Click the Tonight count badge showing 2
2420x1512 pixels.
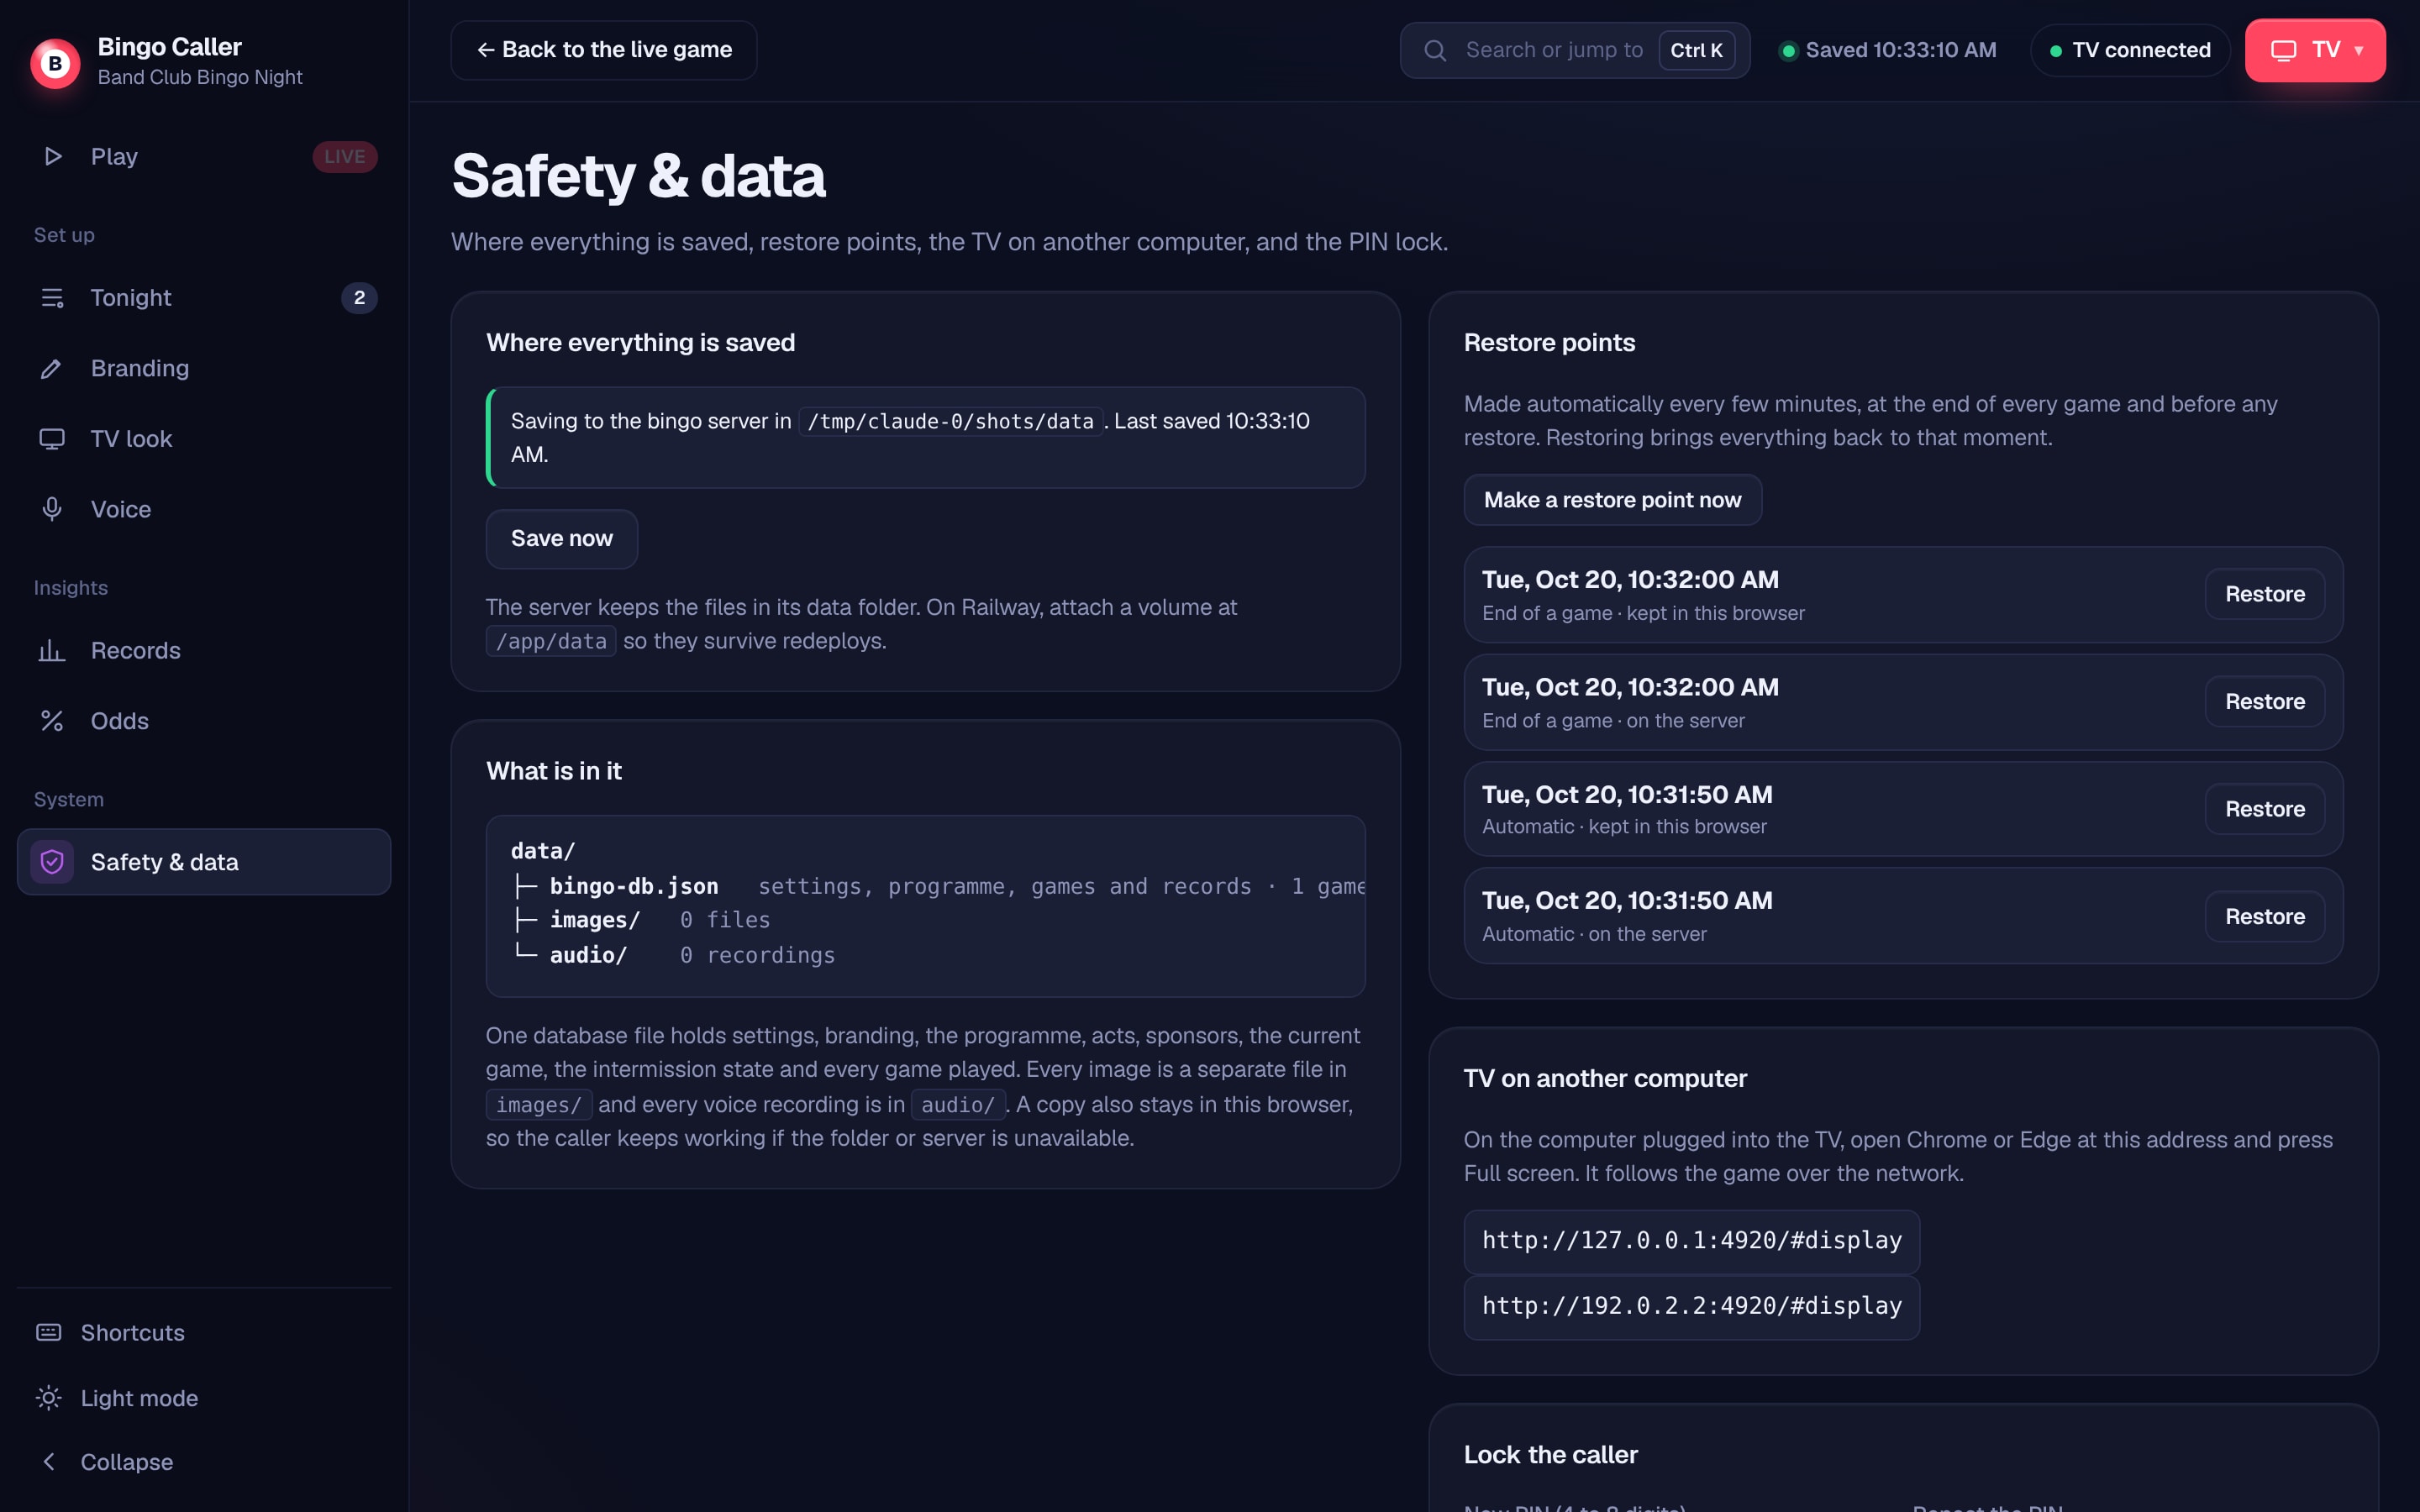point(359,298)
